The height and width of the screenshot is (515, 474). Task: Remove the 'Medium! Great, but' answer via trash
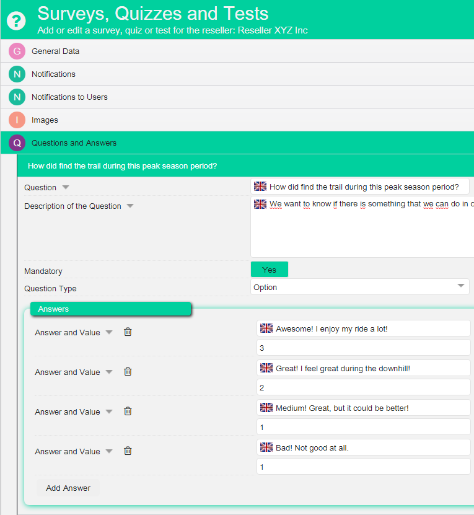[128, 411]
